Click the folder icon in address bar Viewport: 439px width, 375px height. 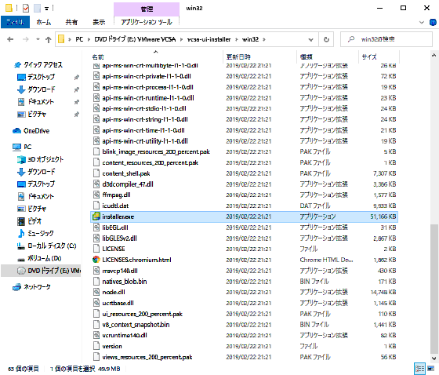click(61, 39)
